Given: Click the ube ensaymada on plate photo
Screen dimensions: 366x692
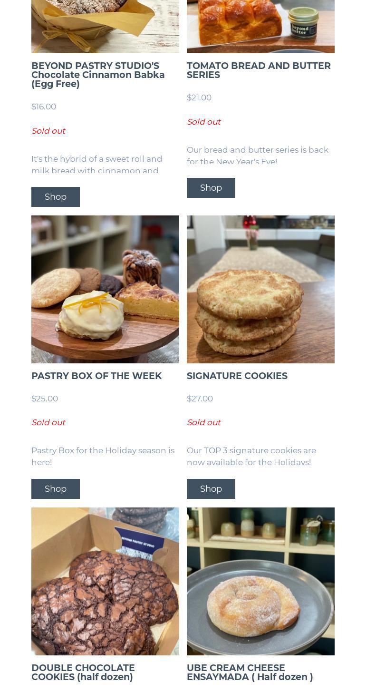Looking at the screenshot, I should [x=260, y=581].
